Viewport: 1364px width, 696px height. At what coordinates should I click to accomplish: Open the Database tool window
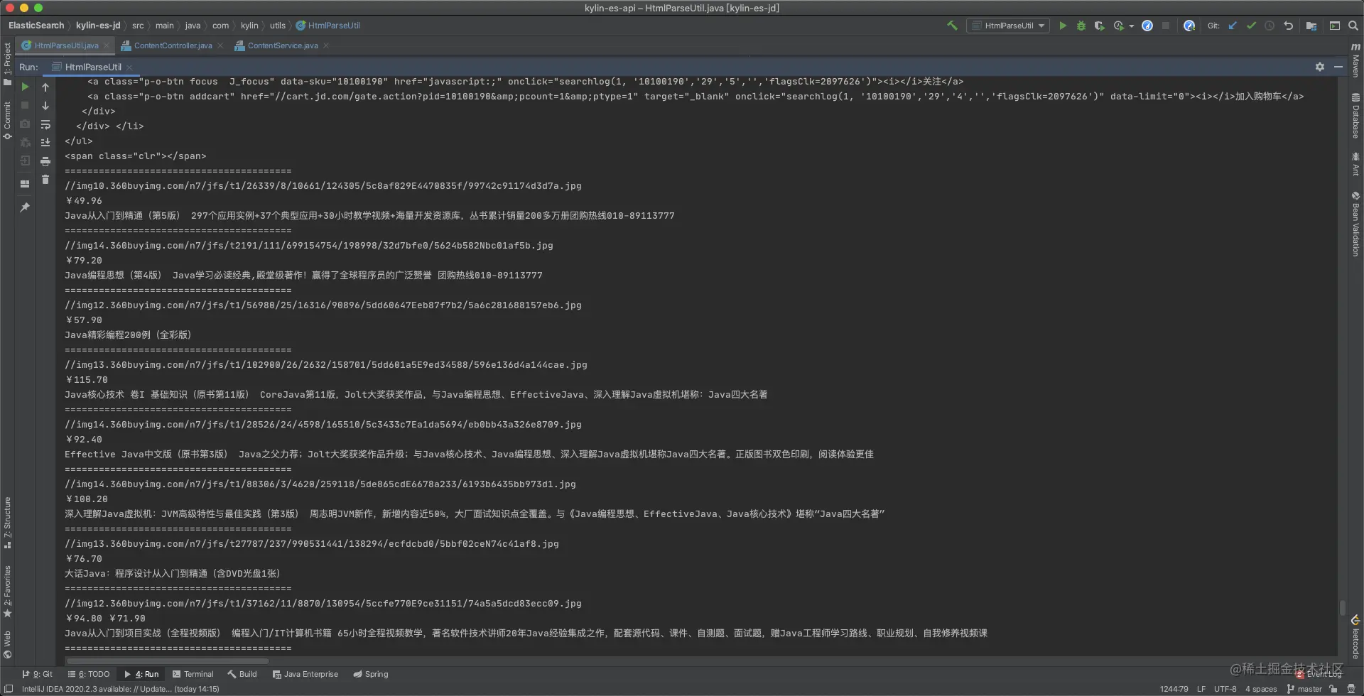(x=1355, y=115)
